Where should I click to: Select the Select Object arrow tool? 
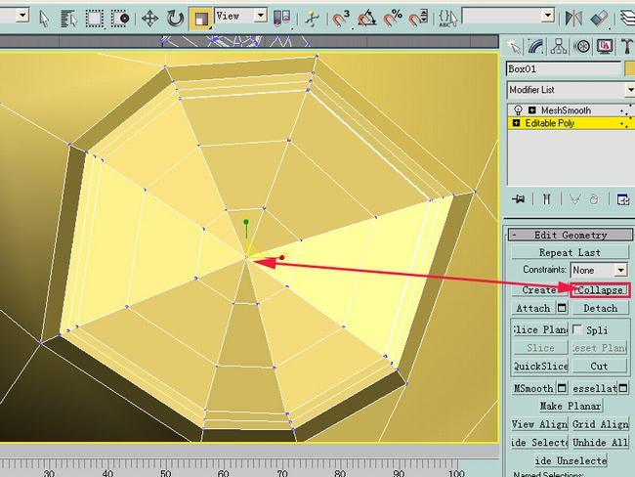click(44, 19)
